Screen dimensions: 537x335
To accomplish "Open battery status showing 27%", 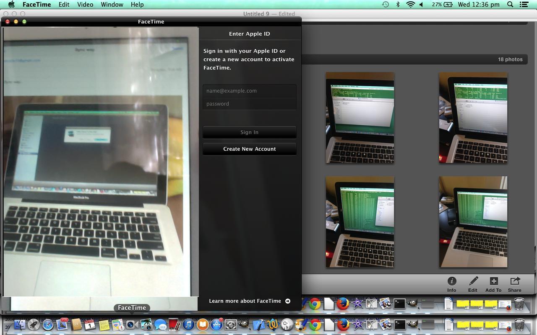I will click(441, 5).
